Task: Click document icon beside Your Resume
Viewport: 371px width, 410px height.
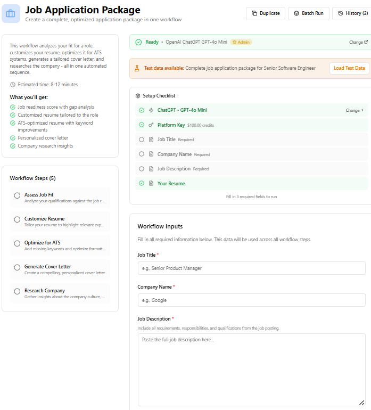Action: click(151, 184)
